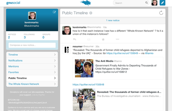Show the 1 new notice
The image size is (172, 111).
click(x=113, y=20)
